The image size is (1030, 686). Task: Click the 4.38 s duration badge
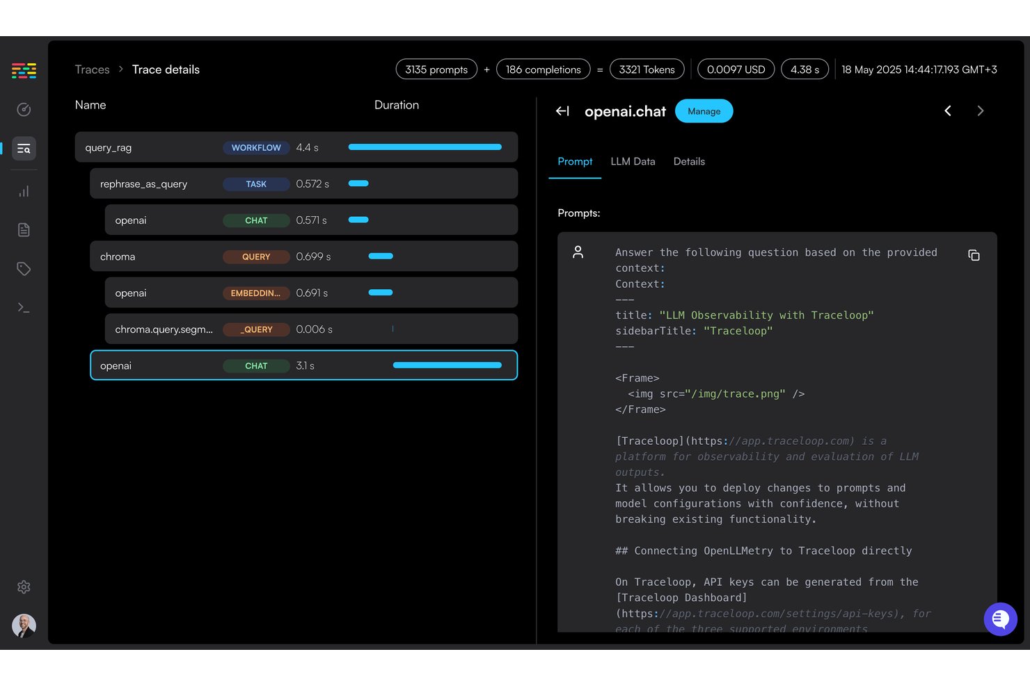coord(805,70)
